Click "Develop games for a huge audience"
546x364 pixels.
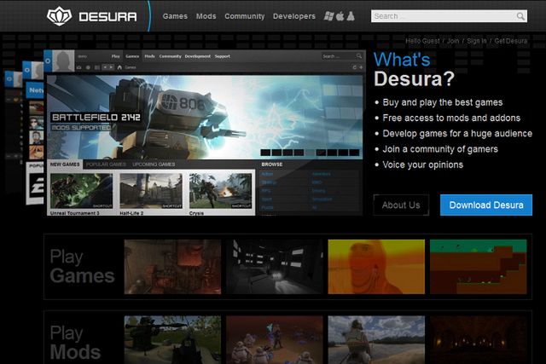[x=457, y=134]
